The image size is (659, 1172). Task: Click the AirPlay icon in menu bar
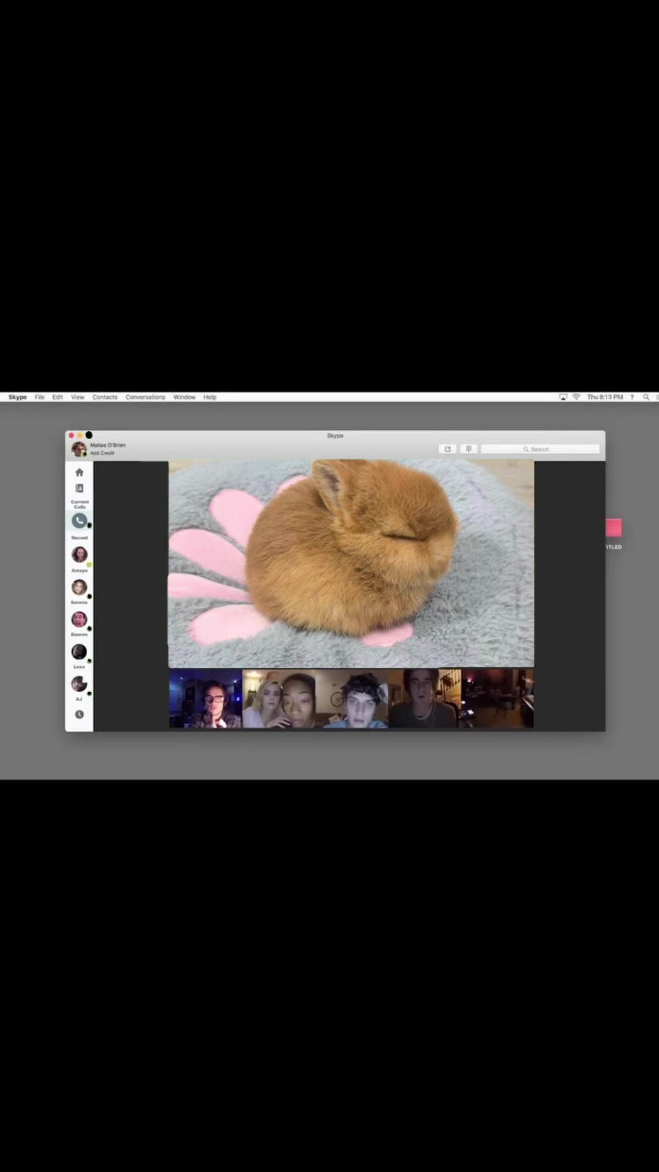click(x=563, y=397)
